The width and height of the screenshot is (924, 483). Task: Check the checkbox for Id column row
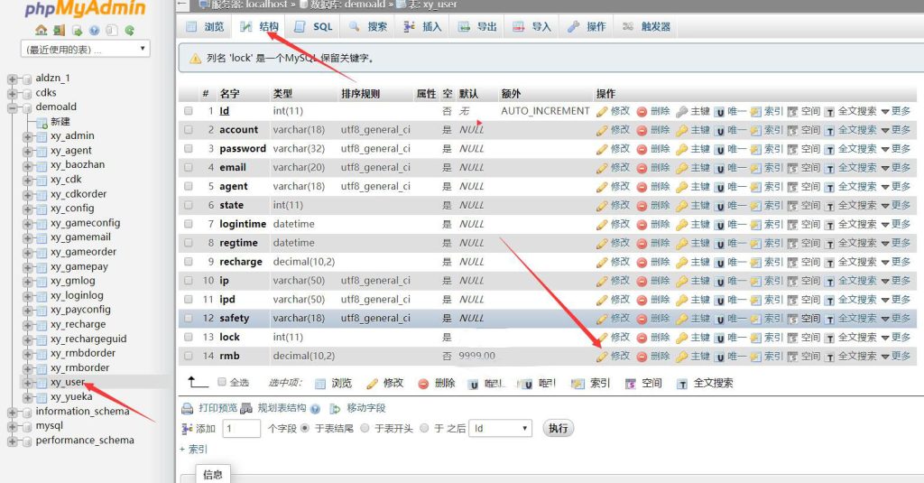188,110
